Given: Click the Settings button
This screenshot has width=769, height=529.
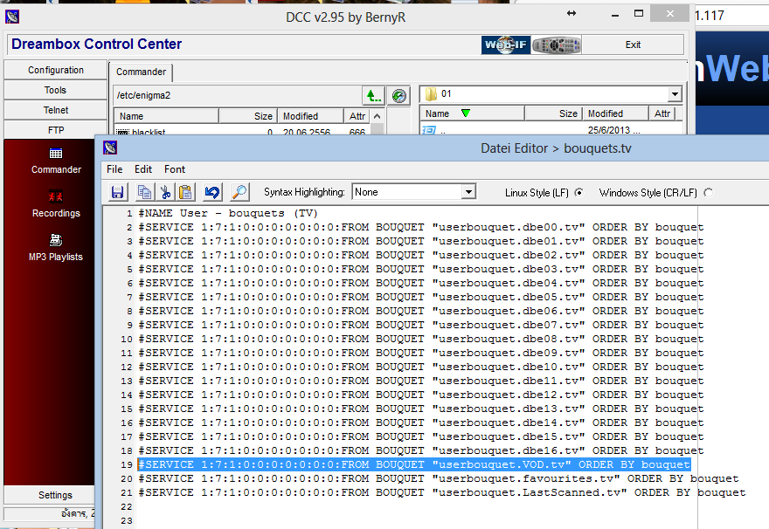Looking at the screenshot, I should point(55,495).
